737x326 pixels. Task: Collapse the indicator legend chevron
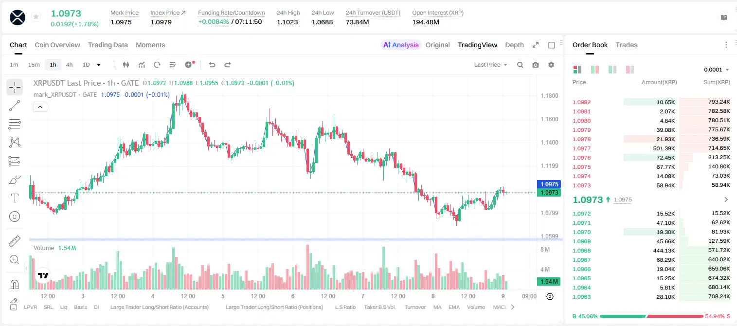[x=40, y=107]
